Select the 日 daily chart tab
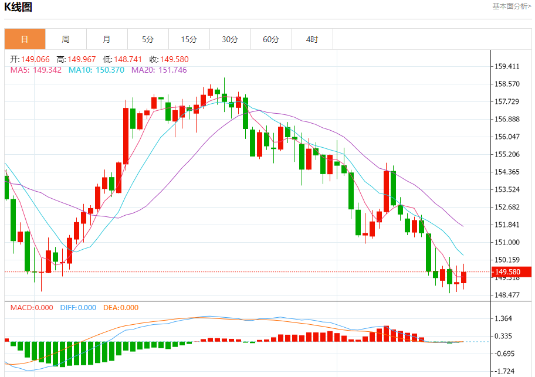 25,39
